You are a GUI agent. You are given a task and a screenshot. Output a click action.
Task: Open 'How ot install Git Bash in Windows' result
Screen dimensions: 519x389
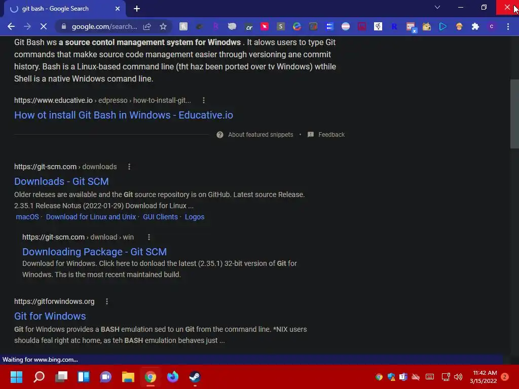tap(124, 115)
